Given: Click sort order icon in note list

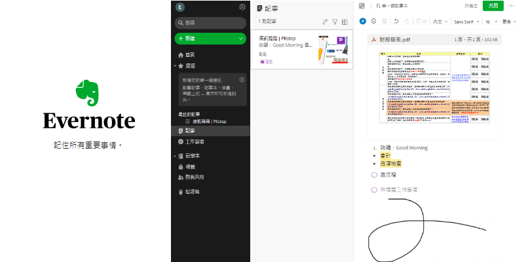Looking at the screenshot, I should click(325, 22).
